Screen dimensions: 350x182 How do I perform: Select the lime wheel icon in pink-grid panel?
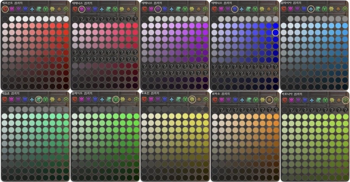135,9
